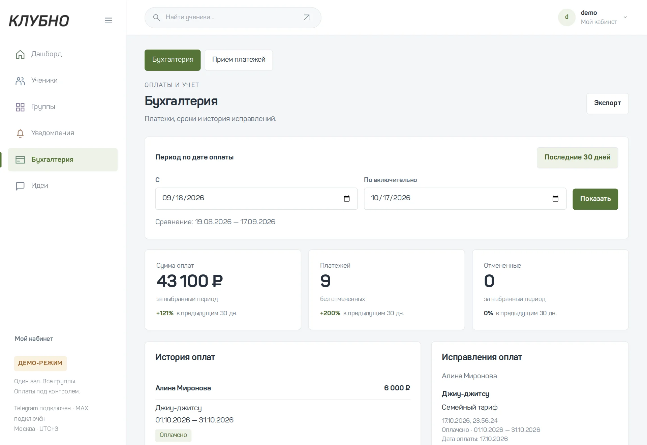The height and width of the screenshot is (445, 647).
Task: Click the Отмененные count 0
Action: pyautogui.click(x=489, y=281)
